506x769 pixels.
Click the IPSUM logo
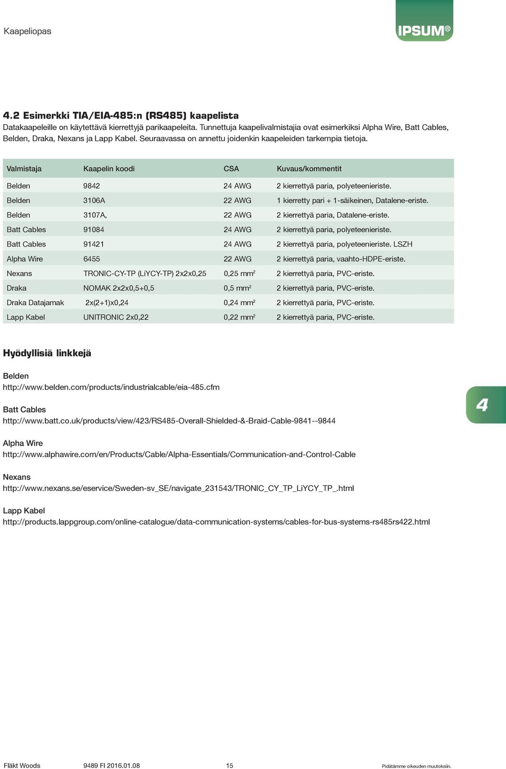coord(424,21)
